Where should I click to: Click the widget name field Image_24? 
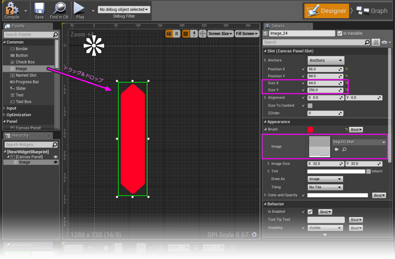tap(302, 34)
